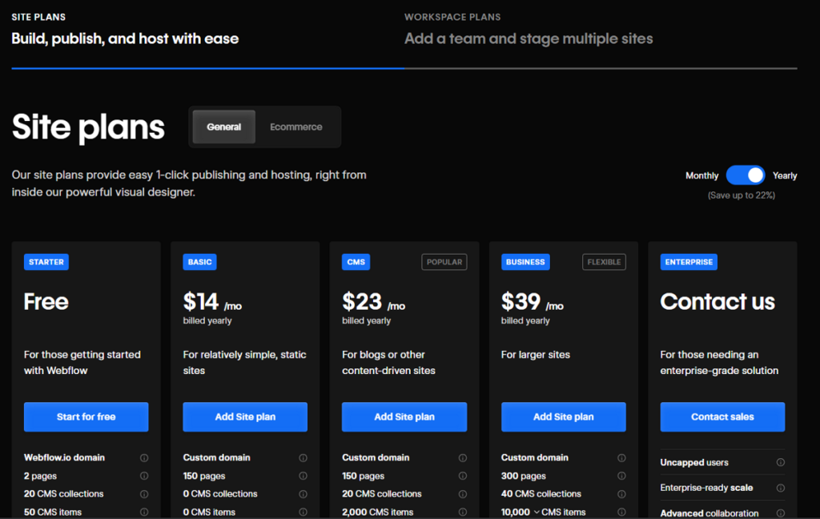Toggle Monthly/Yearly billing switch

(746, 175)
